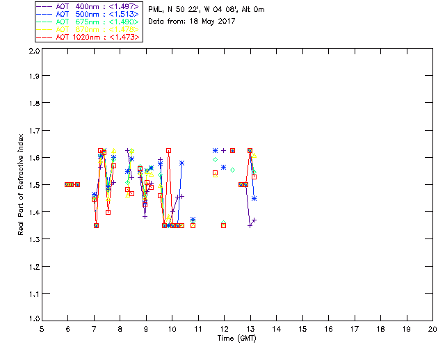Click the 6 x-axis tick label
The height and width of the screenshot is (356, 445).
pos(68,329)
